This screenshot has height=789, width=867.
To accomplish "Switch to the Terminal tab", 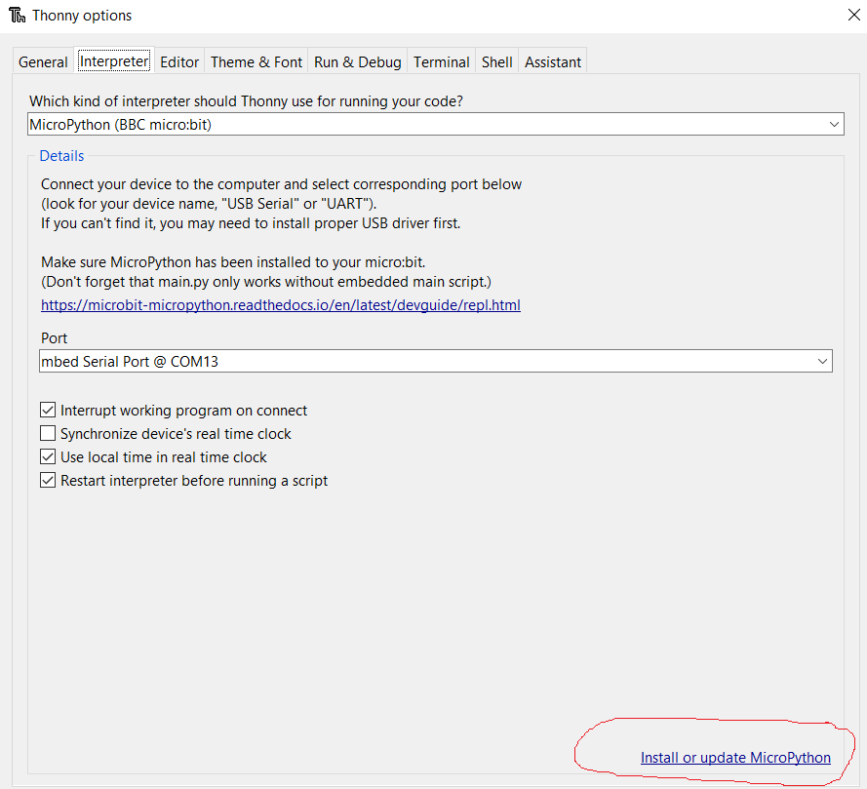I will (x=441, y=61).
